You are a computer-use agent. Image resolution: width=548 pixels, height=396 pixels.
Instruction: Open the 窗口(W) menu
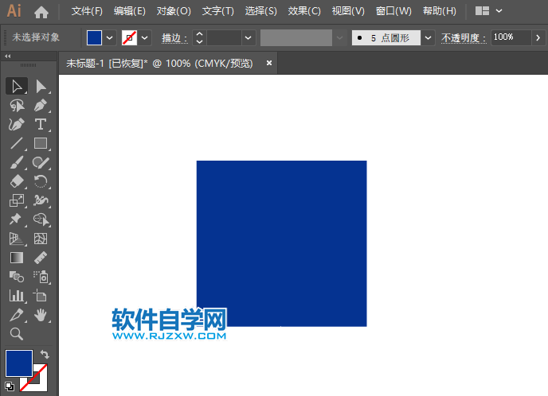point(393,11)
